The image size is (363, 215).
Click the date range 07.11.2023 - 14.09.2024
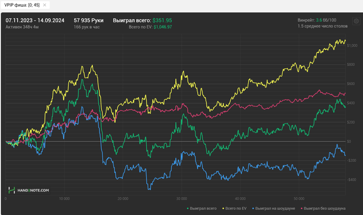pyautogui.click(x=35, y=20)
